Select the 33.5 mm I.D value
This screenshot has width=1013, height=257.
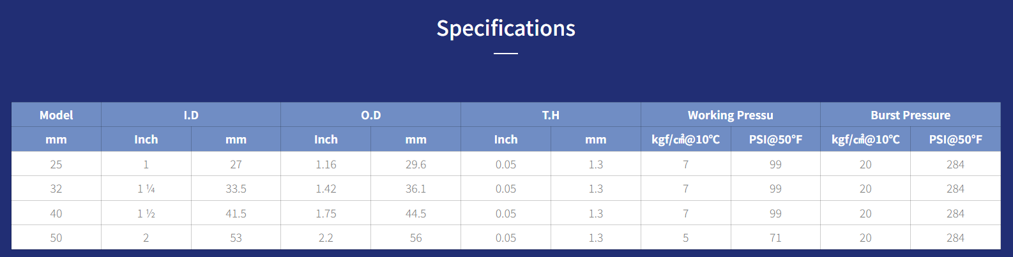click(236, 189)
